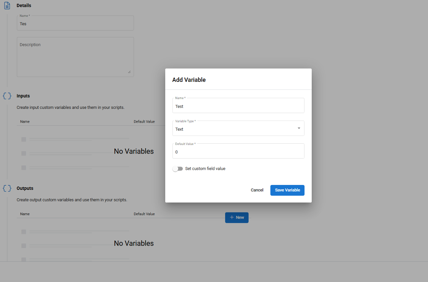Click the Outputs curly braces icon
Viewport: 428px width, 282px height.
7,188
